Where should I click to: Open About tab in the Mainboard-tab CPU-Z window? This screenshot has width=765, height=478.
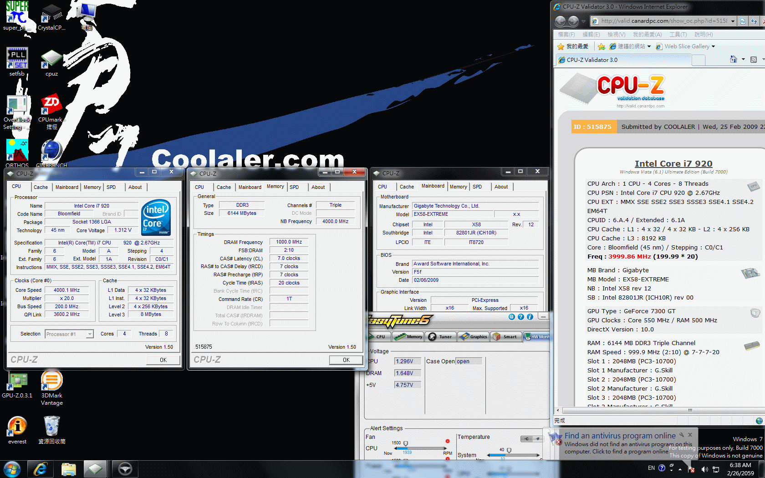coord(501,187)
